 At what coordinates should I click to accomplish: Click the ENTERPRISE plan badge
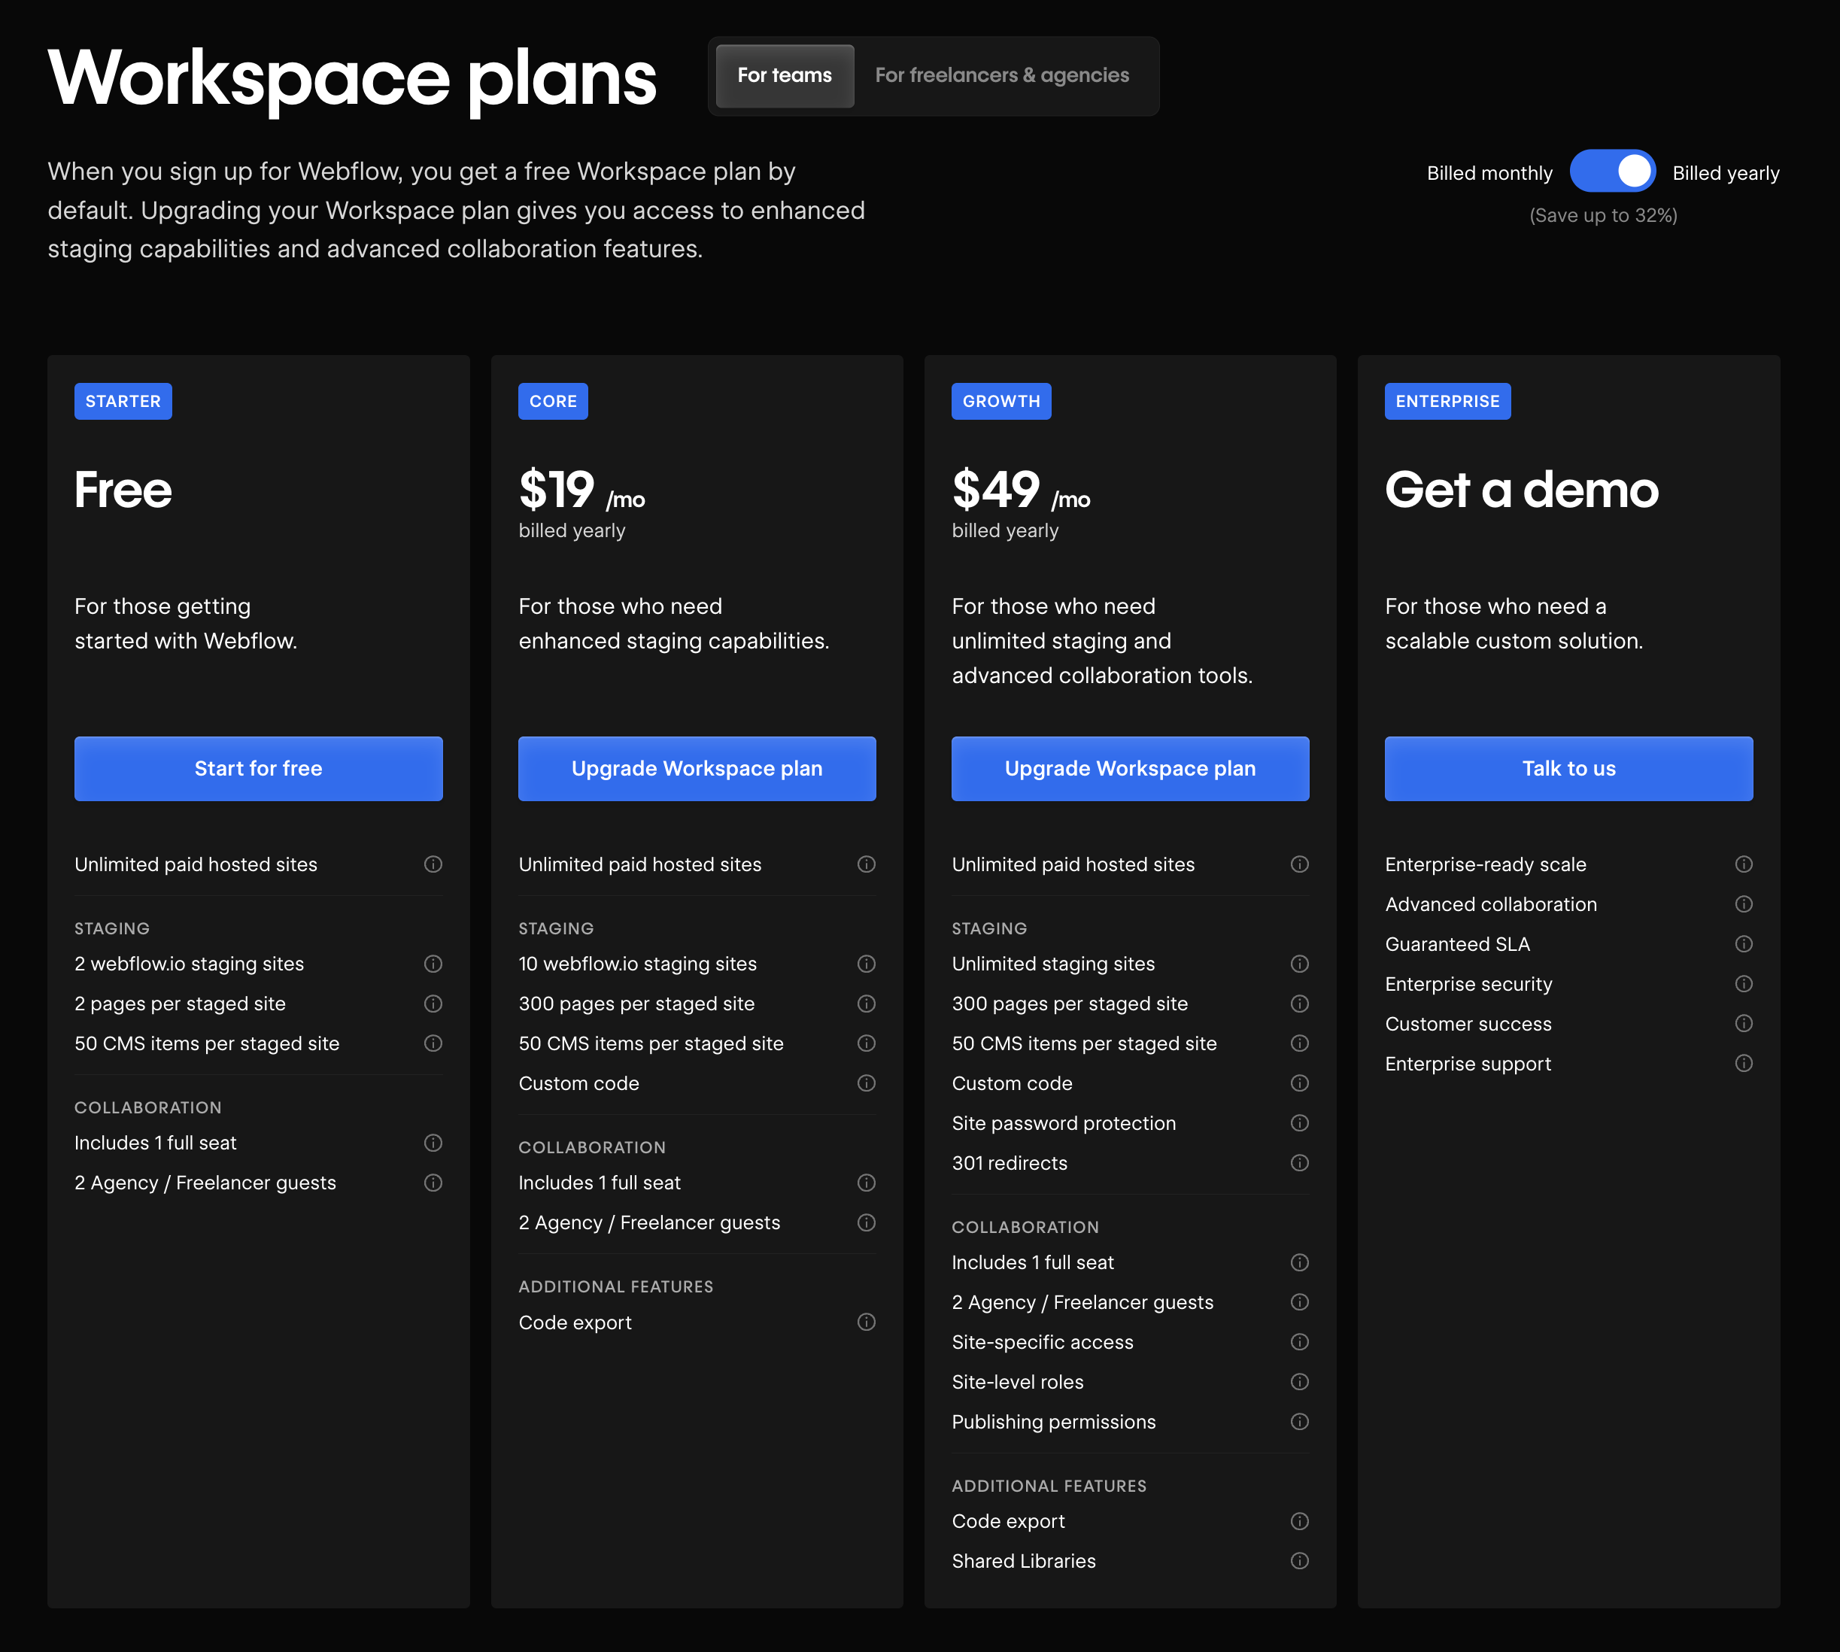coord(1448,401)
